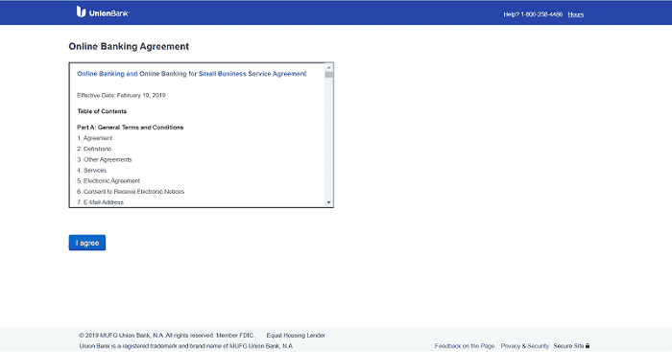
Task: Click the registered trademark notice text
Action: click(186, 346)
